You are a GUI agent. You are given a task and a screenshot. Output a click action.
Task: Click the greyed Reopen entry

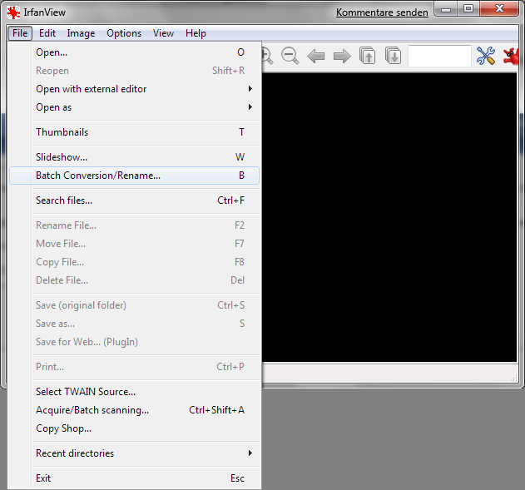coord(134,71)
